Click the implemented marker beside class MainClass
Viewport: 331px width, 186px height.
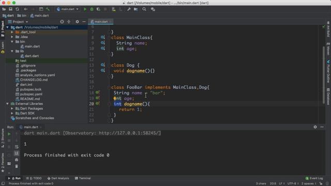[x=102, y=37]
